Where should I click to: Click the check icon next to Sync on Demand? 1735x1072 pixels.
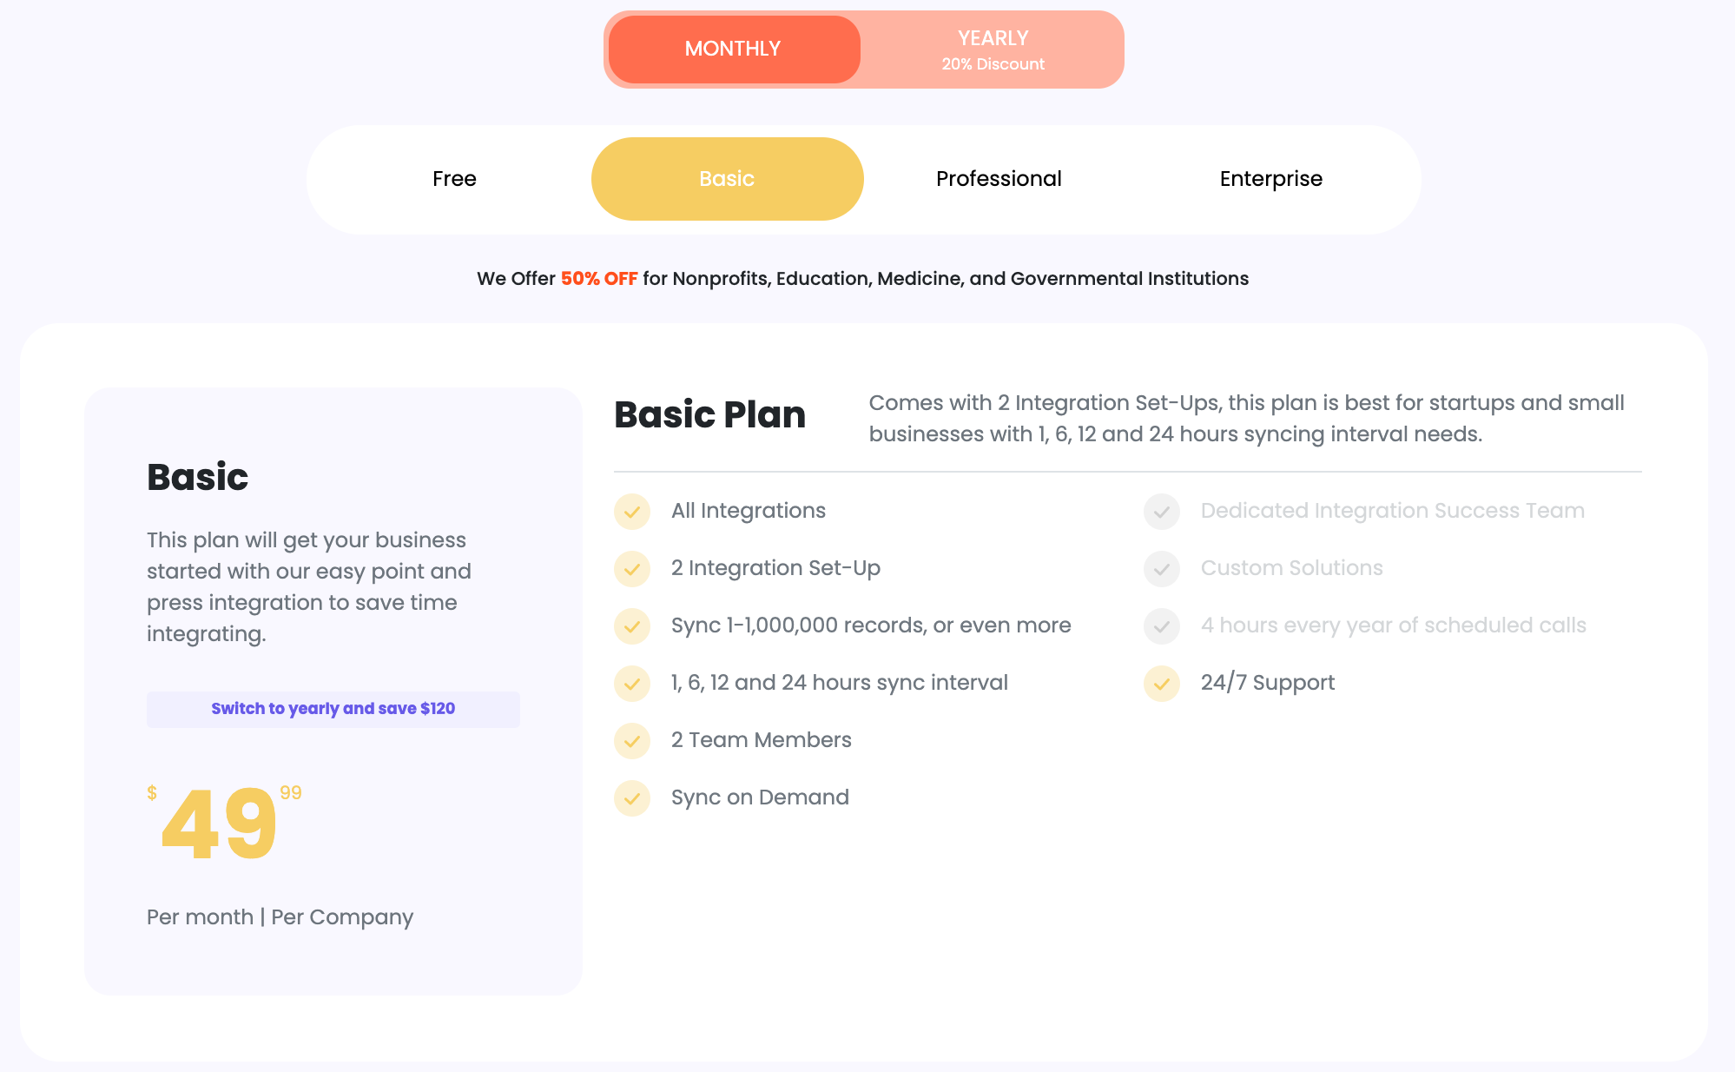point(632,798)
